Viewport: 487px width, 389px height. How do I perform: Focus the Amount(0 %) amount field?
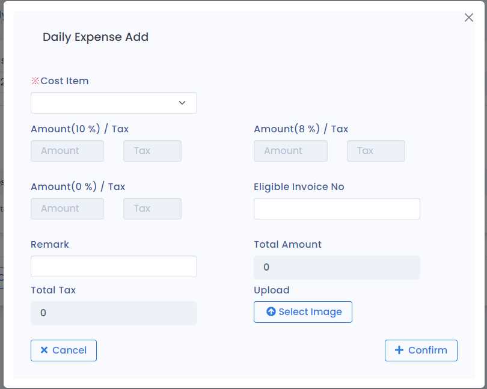tap(67, 209)
